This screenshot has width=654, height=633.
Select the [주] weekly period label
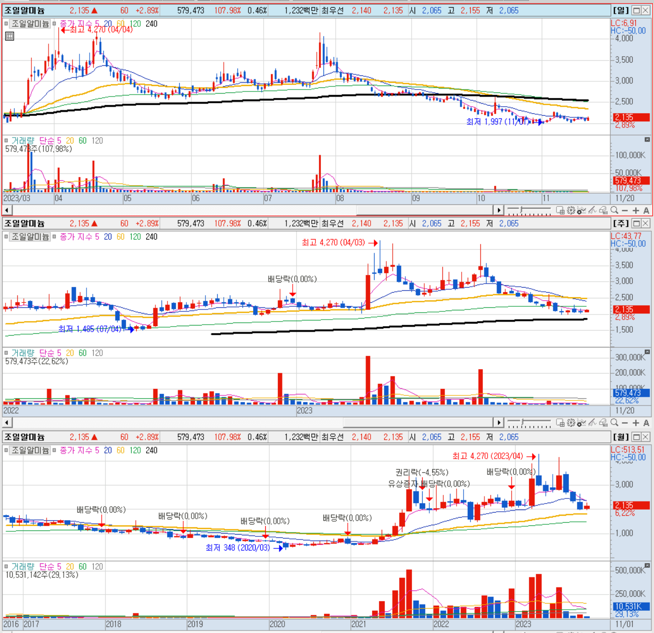[621, 223]
